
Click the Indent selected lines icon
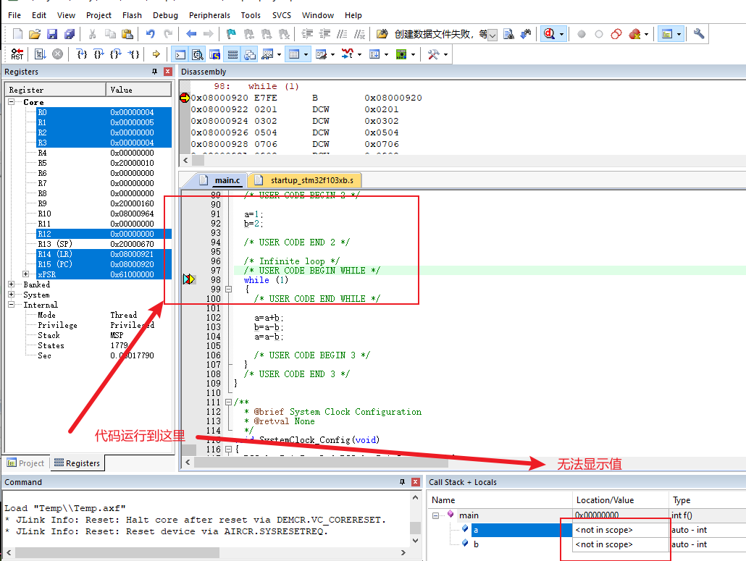click(x=307, y=34)
